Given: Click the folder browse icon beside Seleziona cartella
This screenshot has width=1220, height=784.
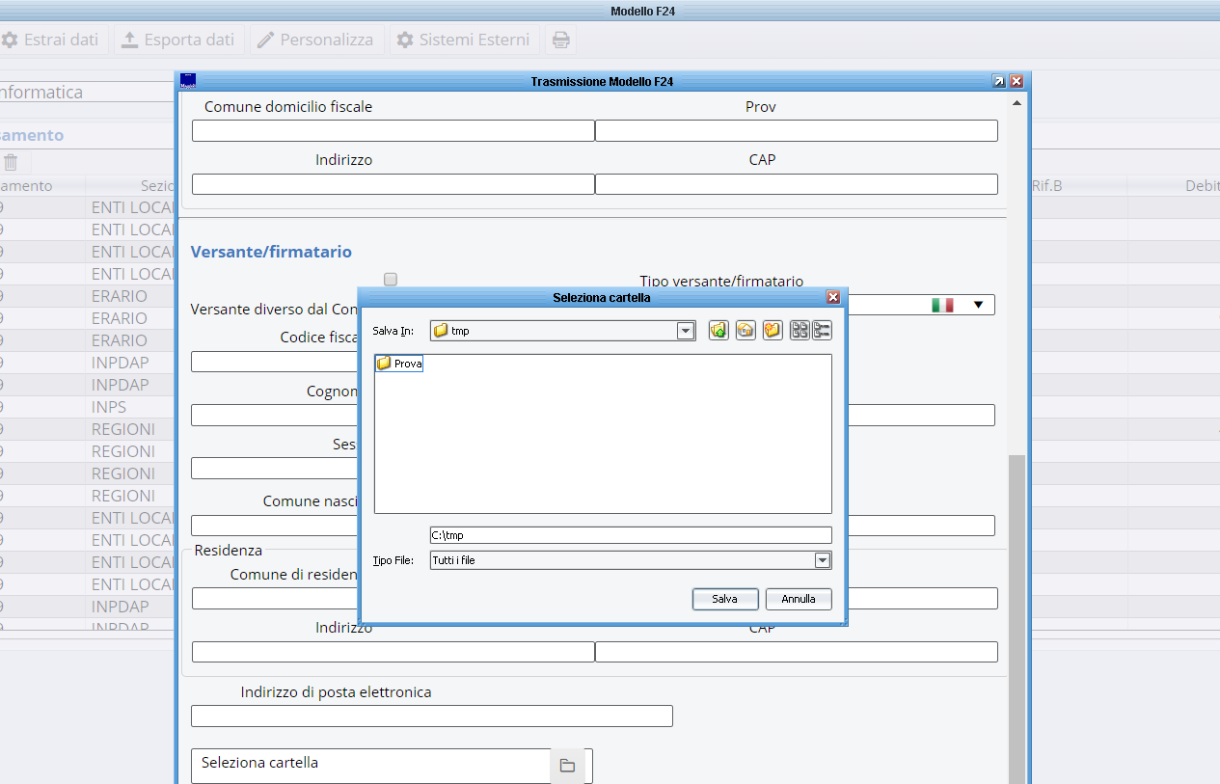Looking at the screenshot, I should click(x=567, y=766).
